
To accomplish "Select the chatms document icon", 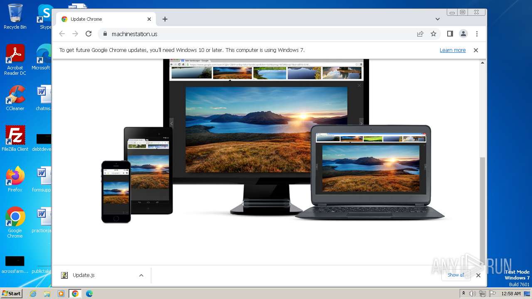I will [43, 98].
